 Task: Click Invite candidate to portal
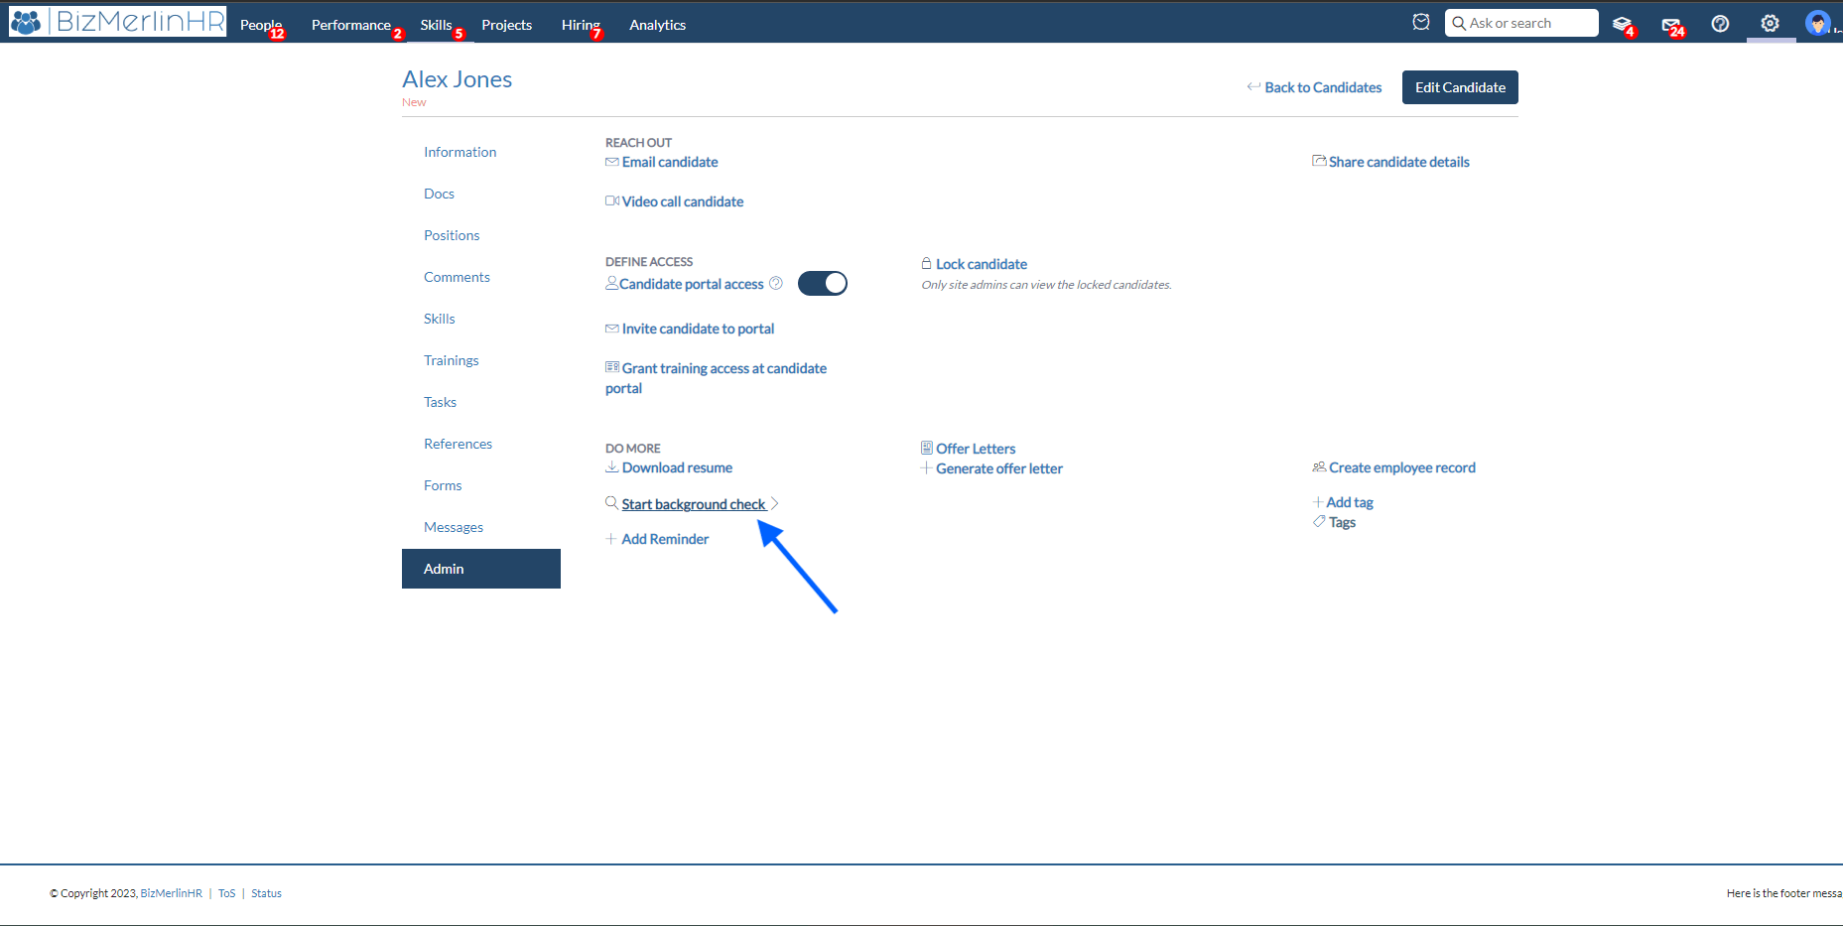698,329
